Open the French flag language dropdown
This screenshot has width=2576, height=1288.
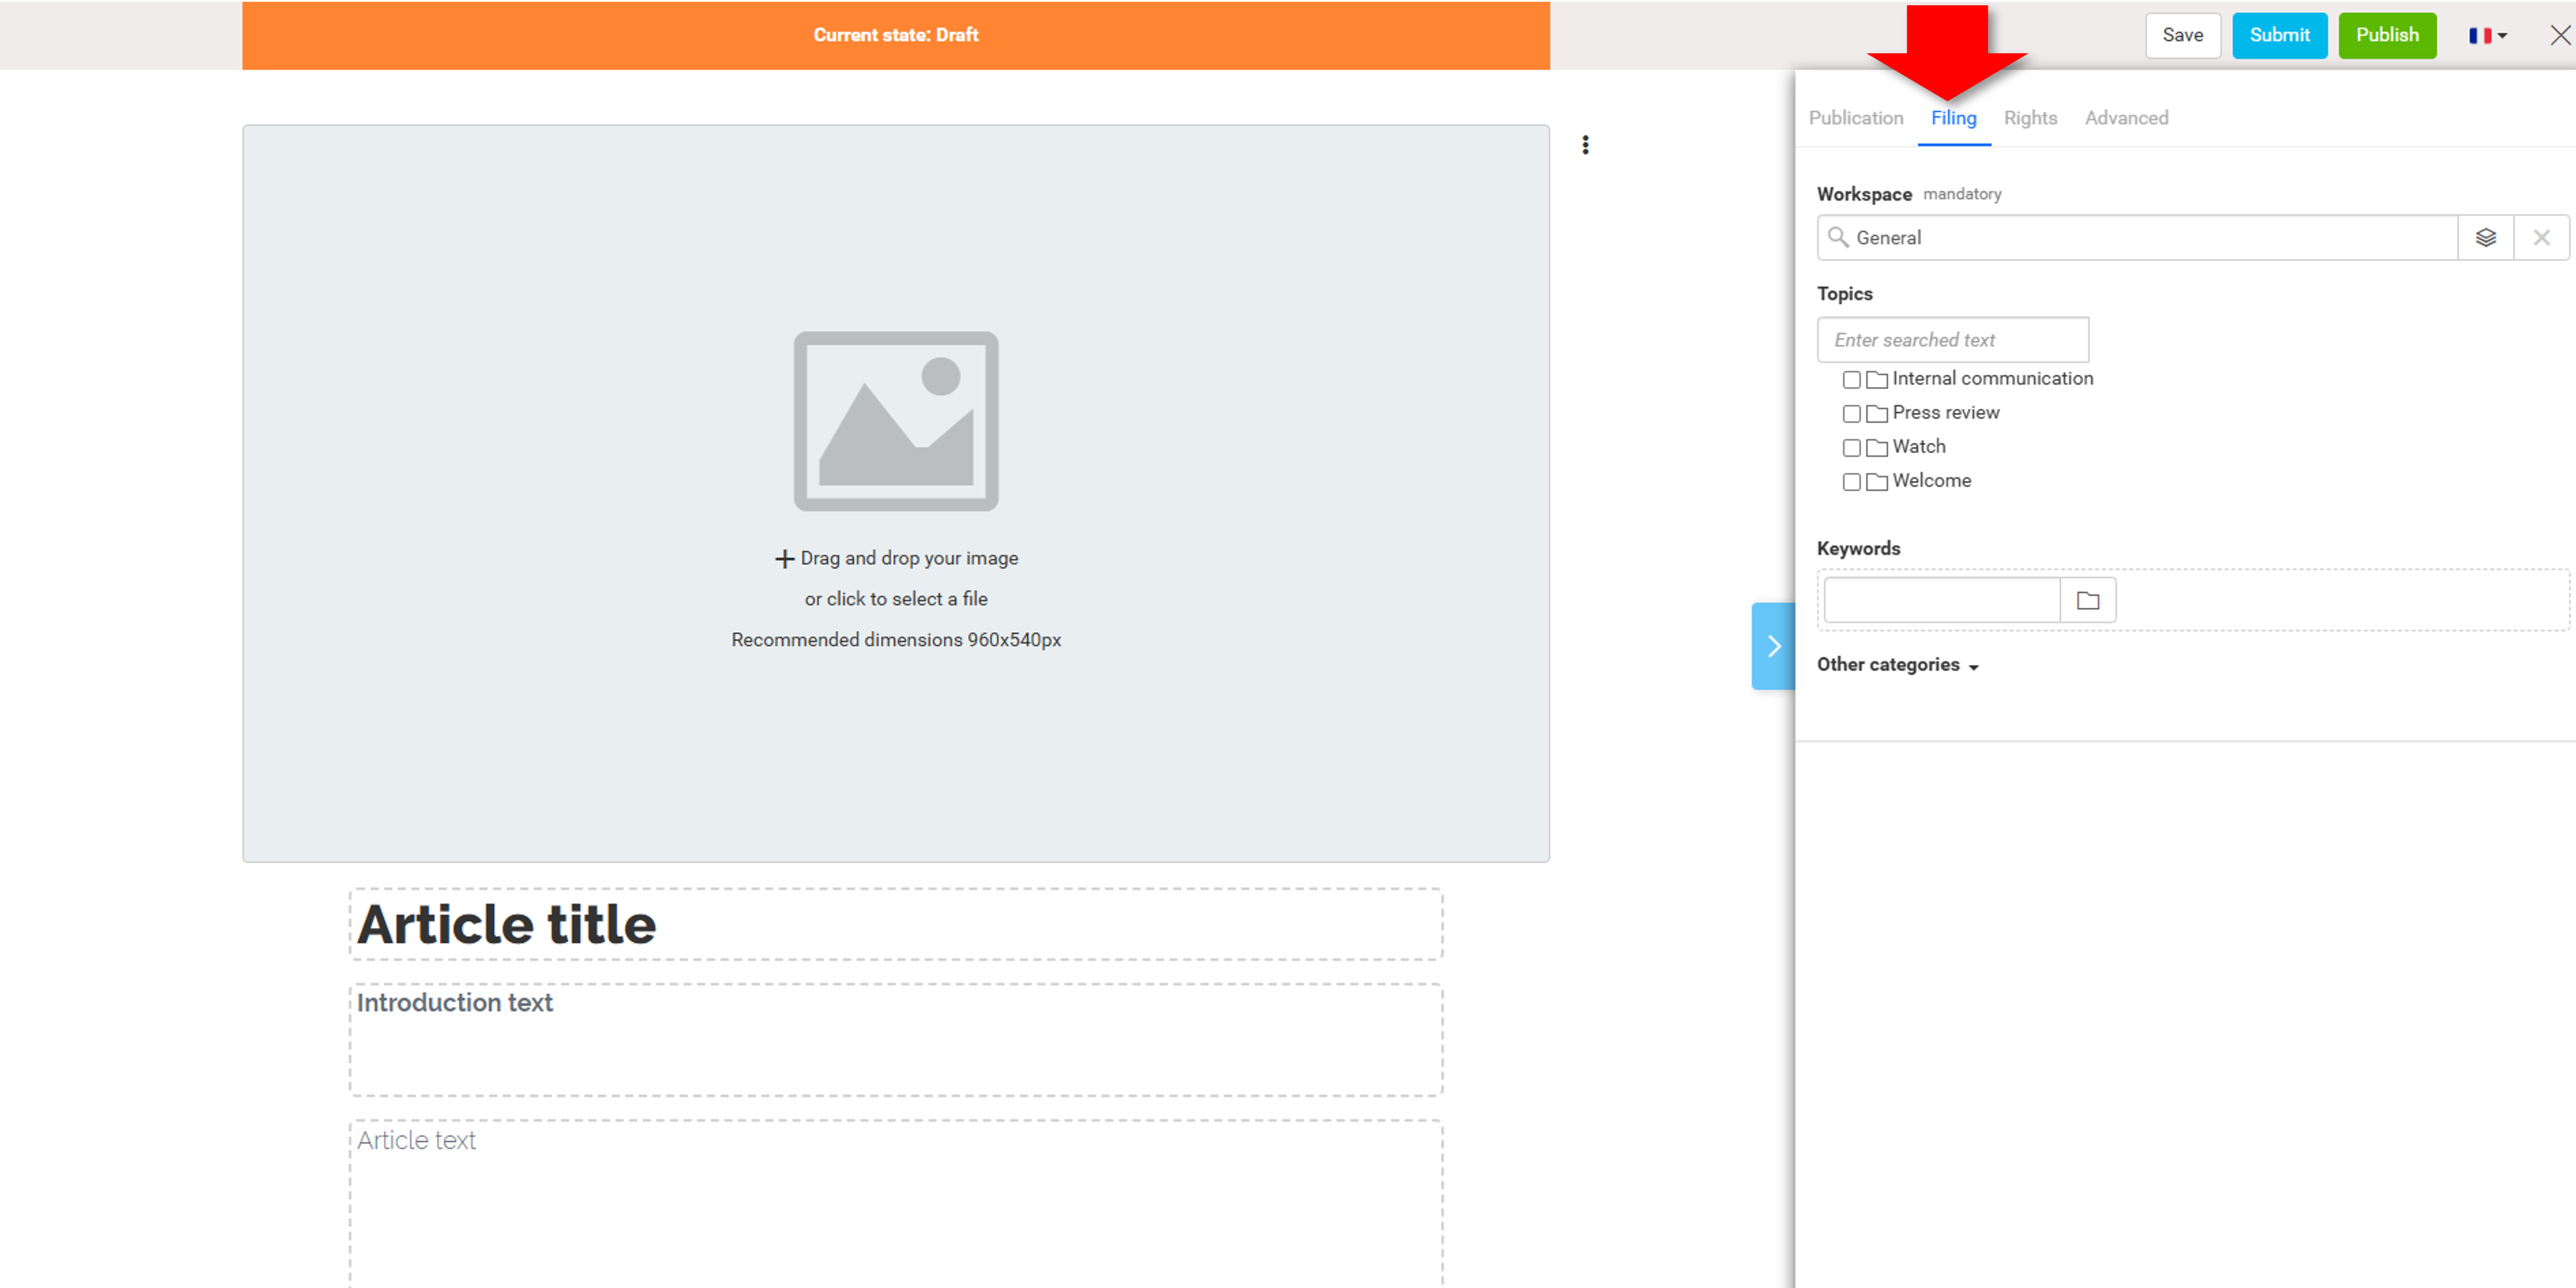(2487, 35)
